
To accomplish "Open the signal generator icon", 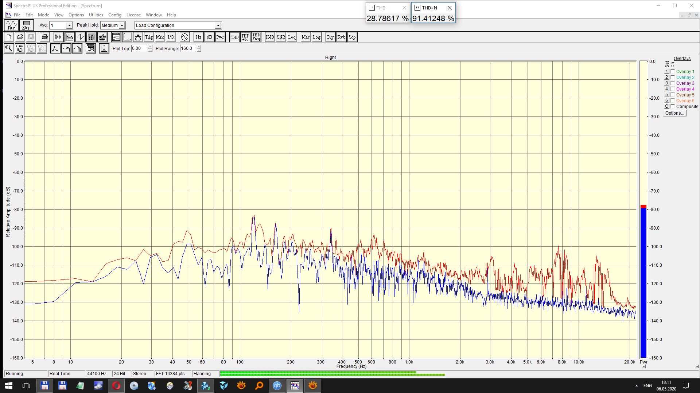I will click(x=185, y=37).
